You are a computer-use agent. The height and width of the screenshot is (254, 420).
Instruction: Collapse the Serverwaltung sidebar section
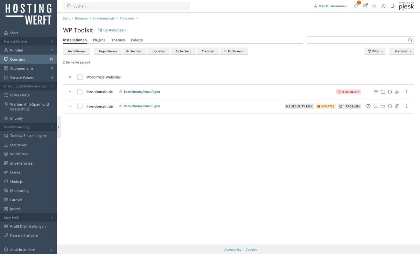point(52,127)
